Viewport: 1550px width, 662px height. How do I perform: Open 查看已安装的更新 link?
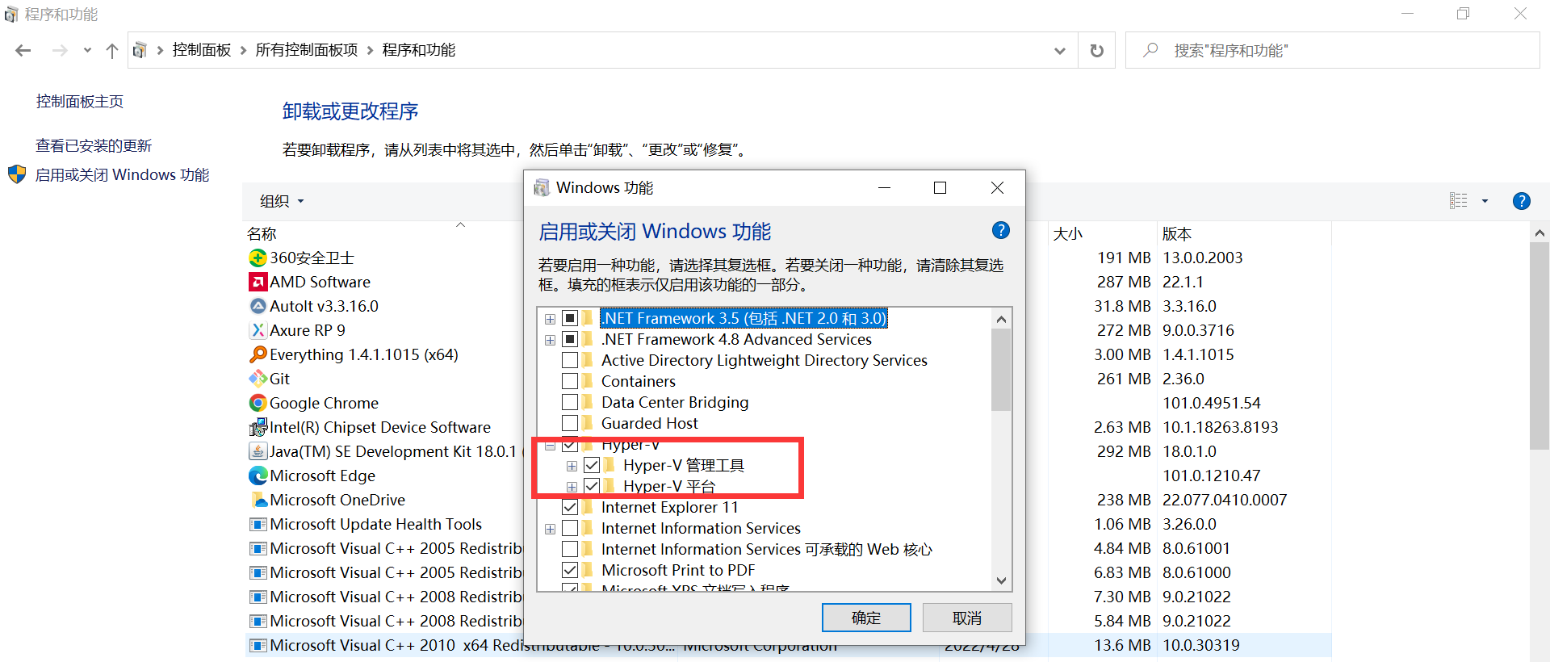(94, 145)
